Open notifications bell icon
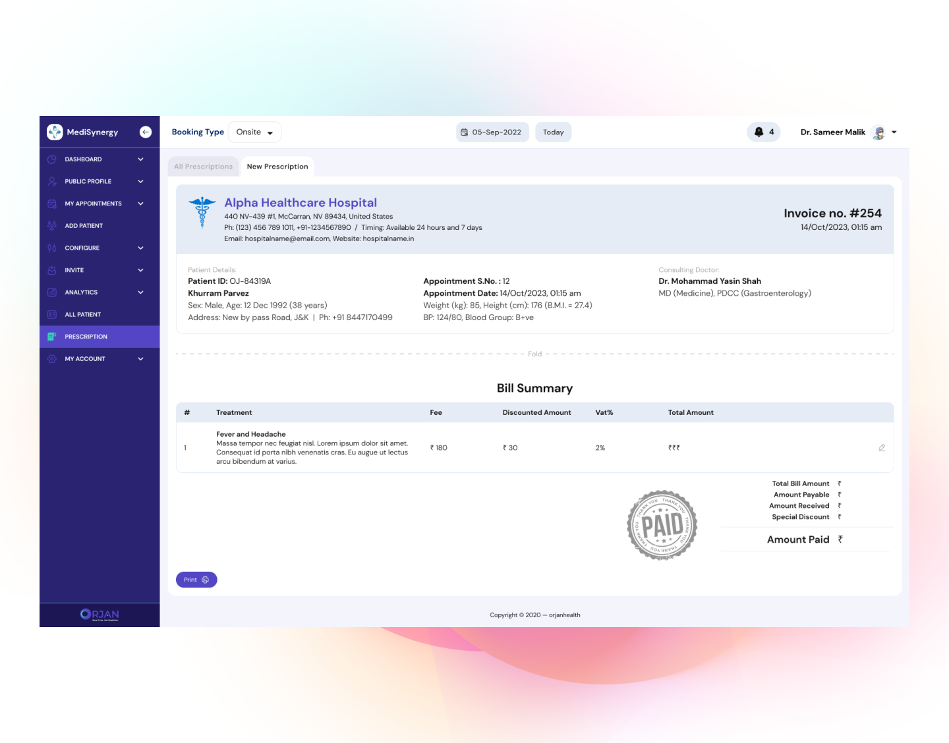This screenshot has width=949, height=743. [759, 132]
